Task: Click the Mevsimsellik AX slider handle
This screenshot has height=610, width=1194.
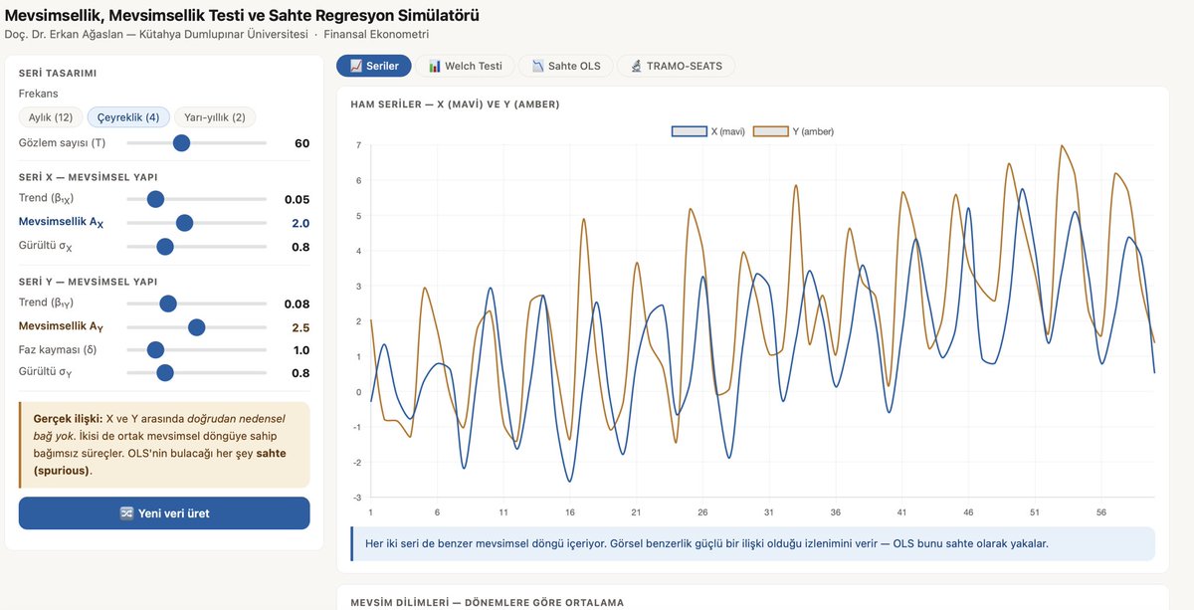Action: 184,223
